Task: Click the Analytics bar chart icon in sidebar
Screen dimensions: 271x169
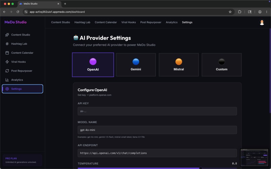Action: point(7,80)
